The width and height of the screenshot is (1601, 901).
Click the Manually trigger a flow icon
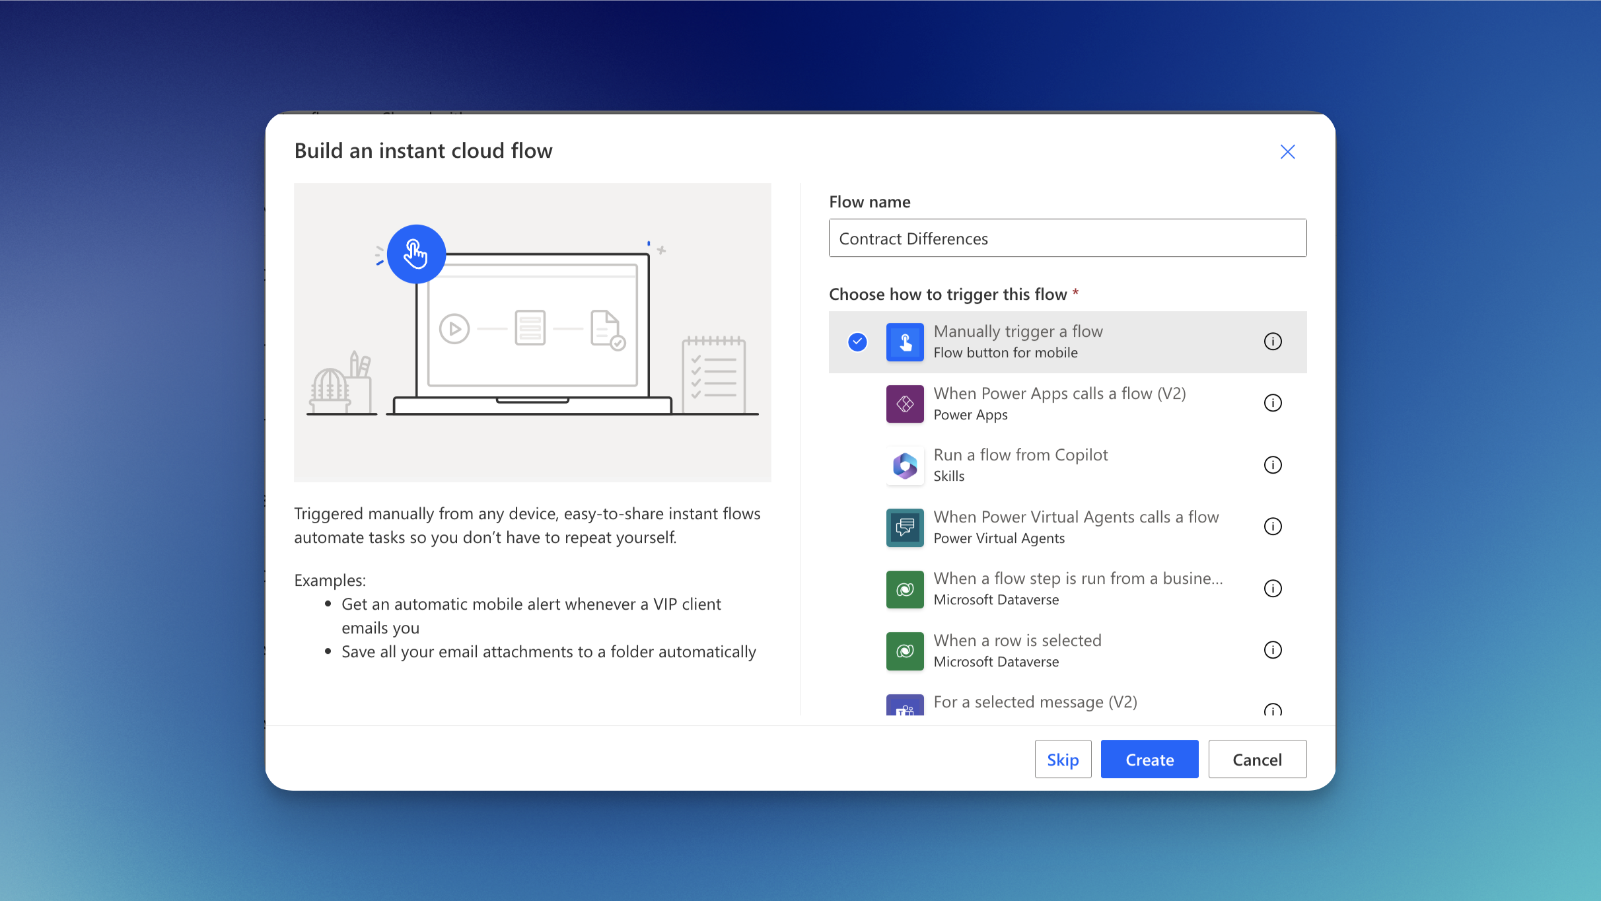(905, 342)
